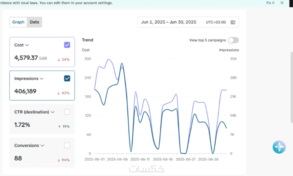Open the Jun 1 – Jun 30 date range field
Viewport: 293px width, 176px height.
169,22
